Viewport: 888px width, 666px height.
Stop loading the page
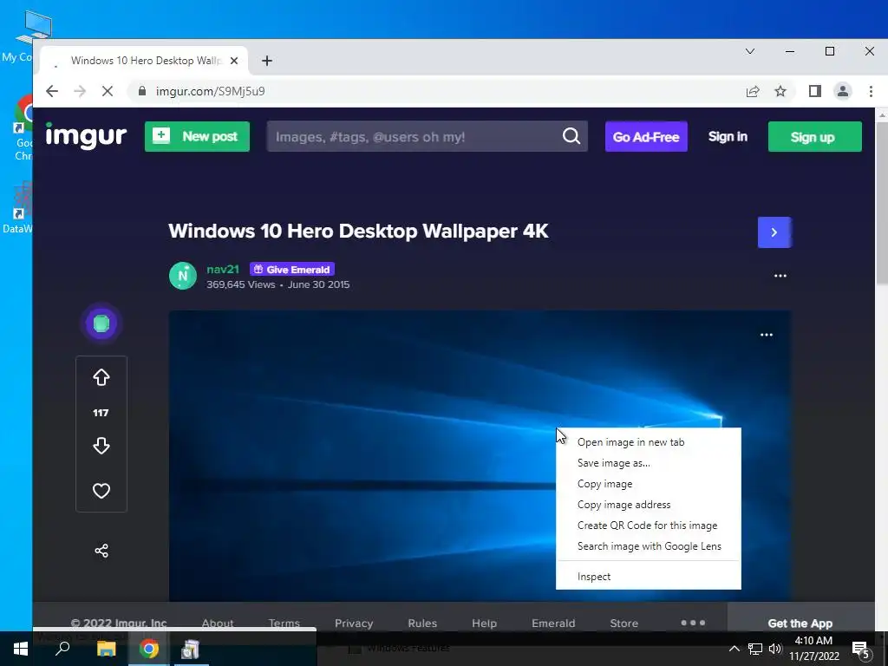click(x=107, y=91)
